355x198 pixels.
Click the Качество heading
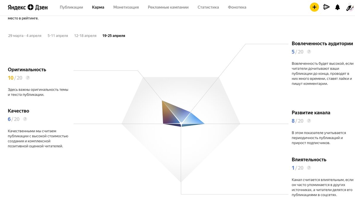click(x=18, y=111)
